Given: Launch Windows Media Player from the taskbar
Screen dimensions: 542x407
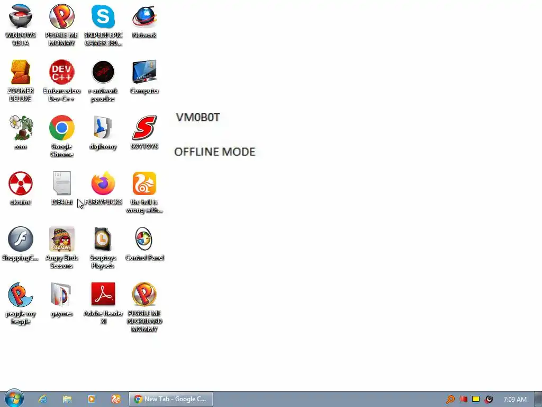Looking at the screenshot, I should pos(92,399).
